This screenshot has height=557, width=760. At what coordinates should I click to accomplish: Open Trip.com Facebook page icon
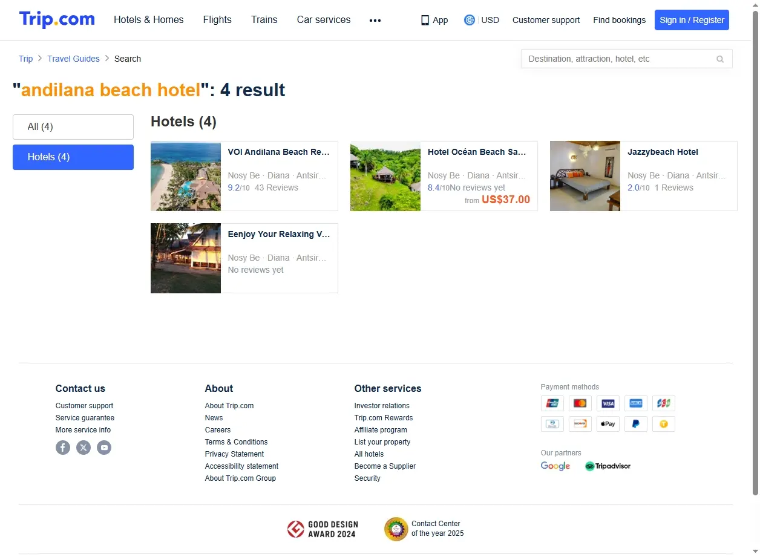pyautogui.click(x=63, y=448)
